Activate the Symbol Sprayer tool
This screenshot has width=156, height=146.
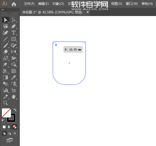point(14,84)
